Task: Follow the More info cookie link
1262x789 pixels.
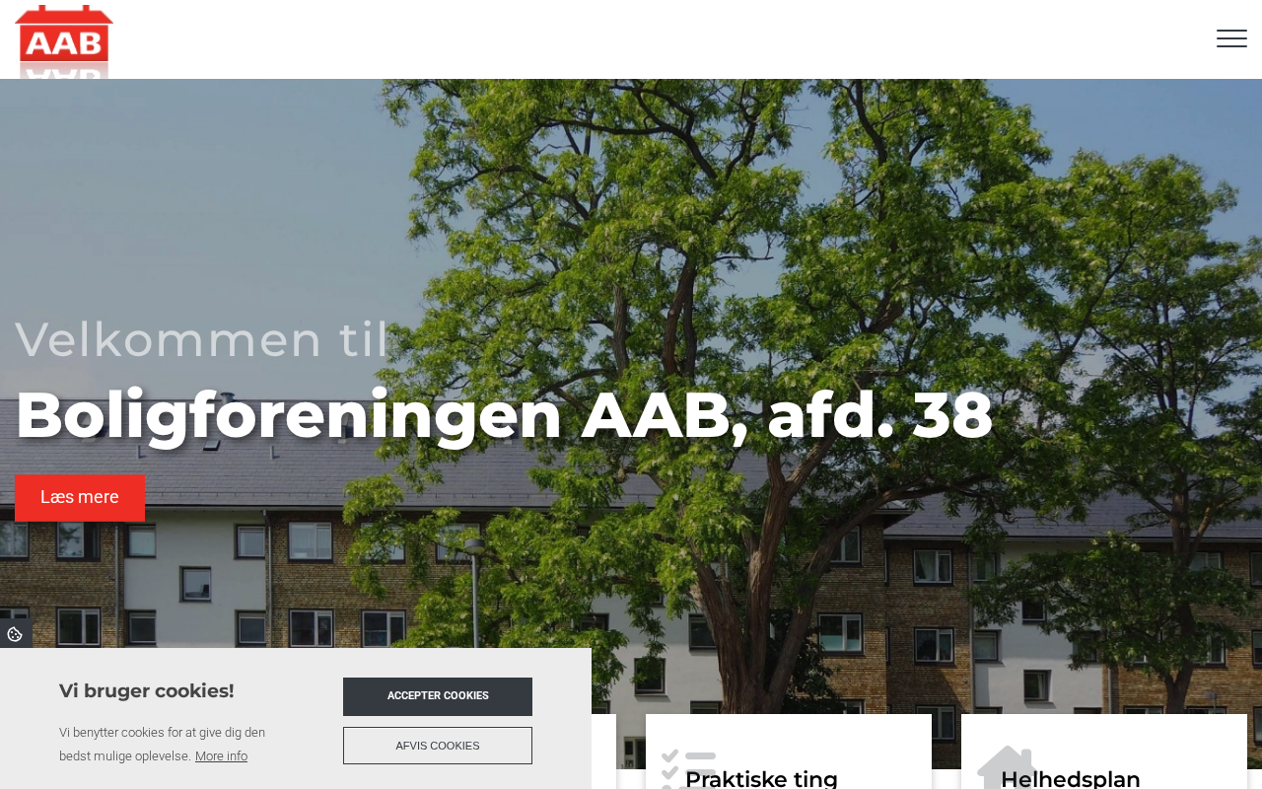Action: click(221, 756)
